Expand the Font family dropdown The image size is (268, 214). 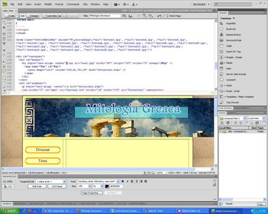pos(98,181)
